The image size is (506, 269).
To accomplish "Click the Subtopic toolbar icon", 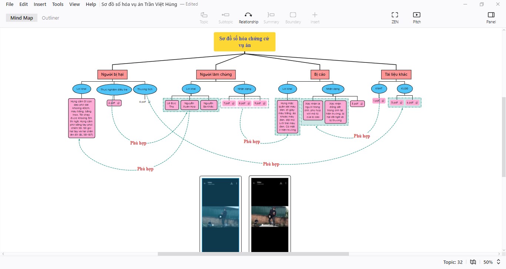I will pos(226,15).
